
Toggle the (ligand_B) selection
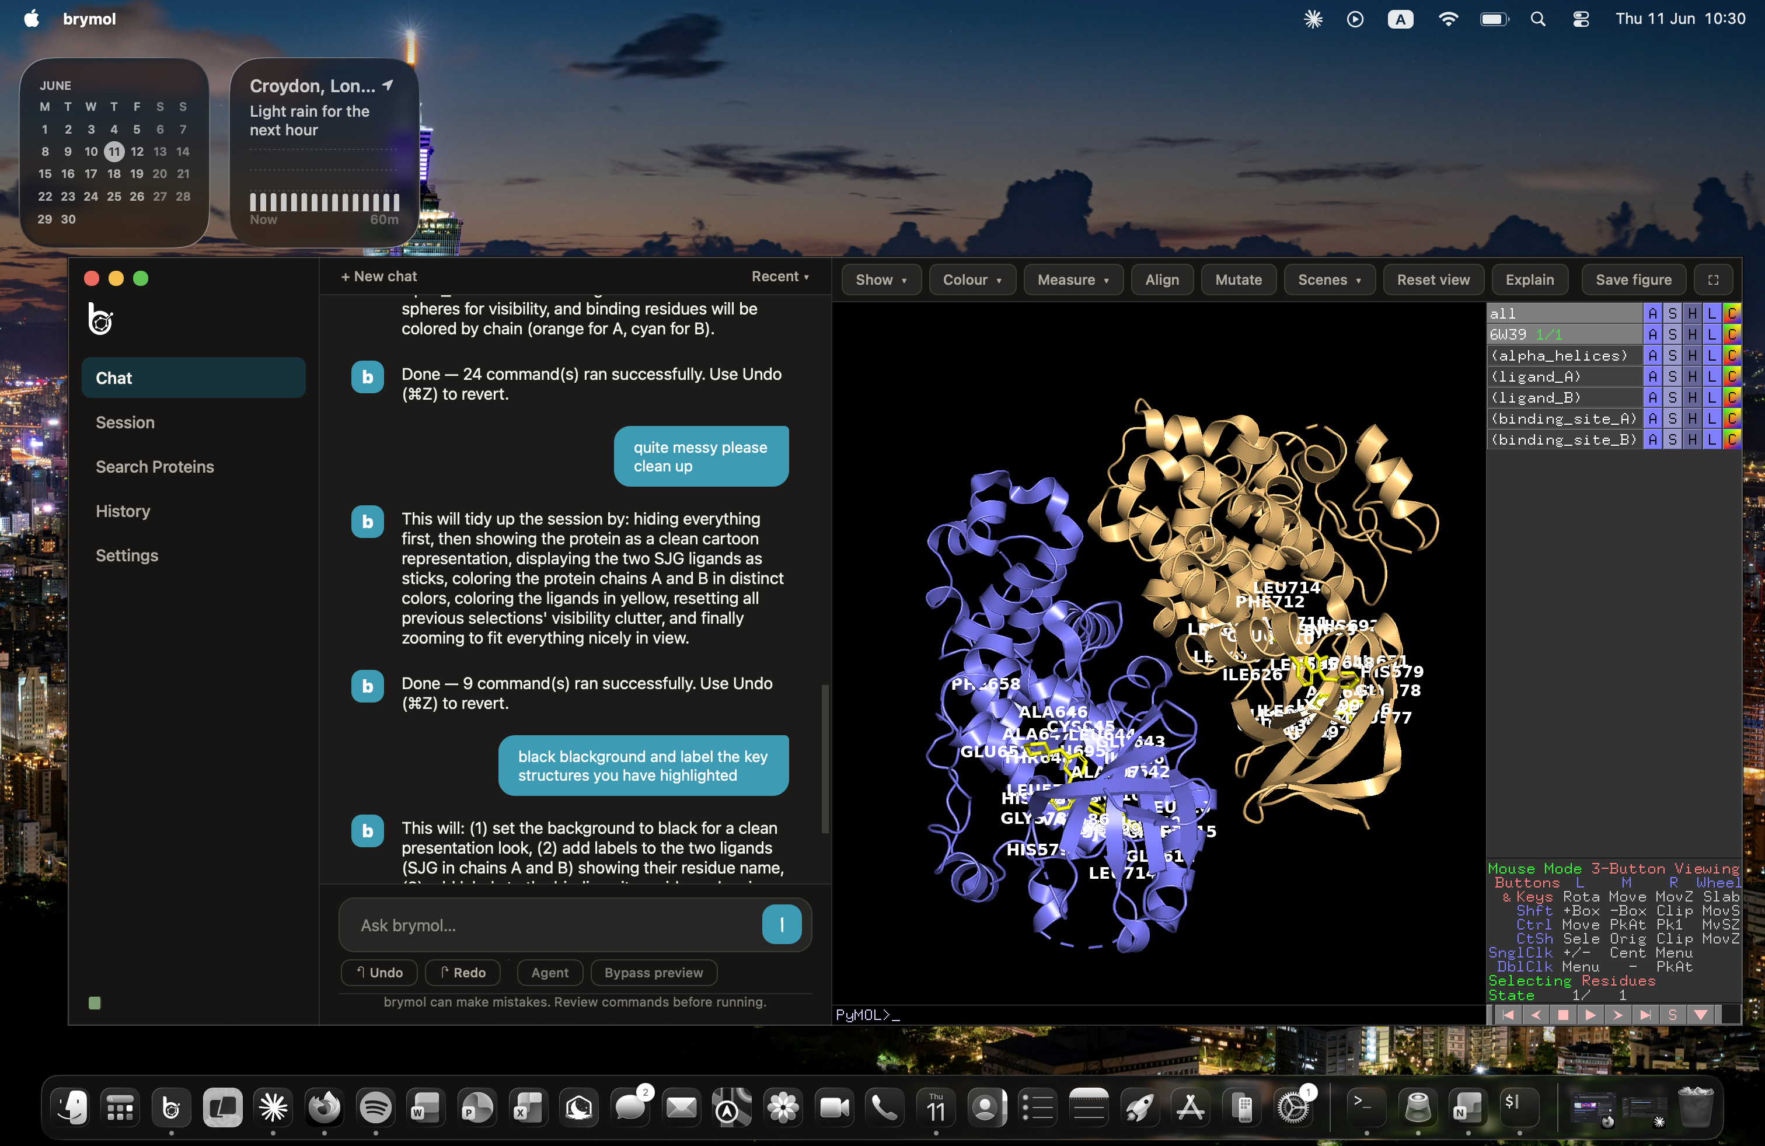coord(1564,397)
